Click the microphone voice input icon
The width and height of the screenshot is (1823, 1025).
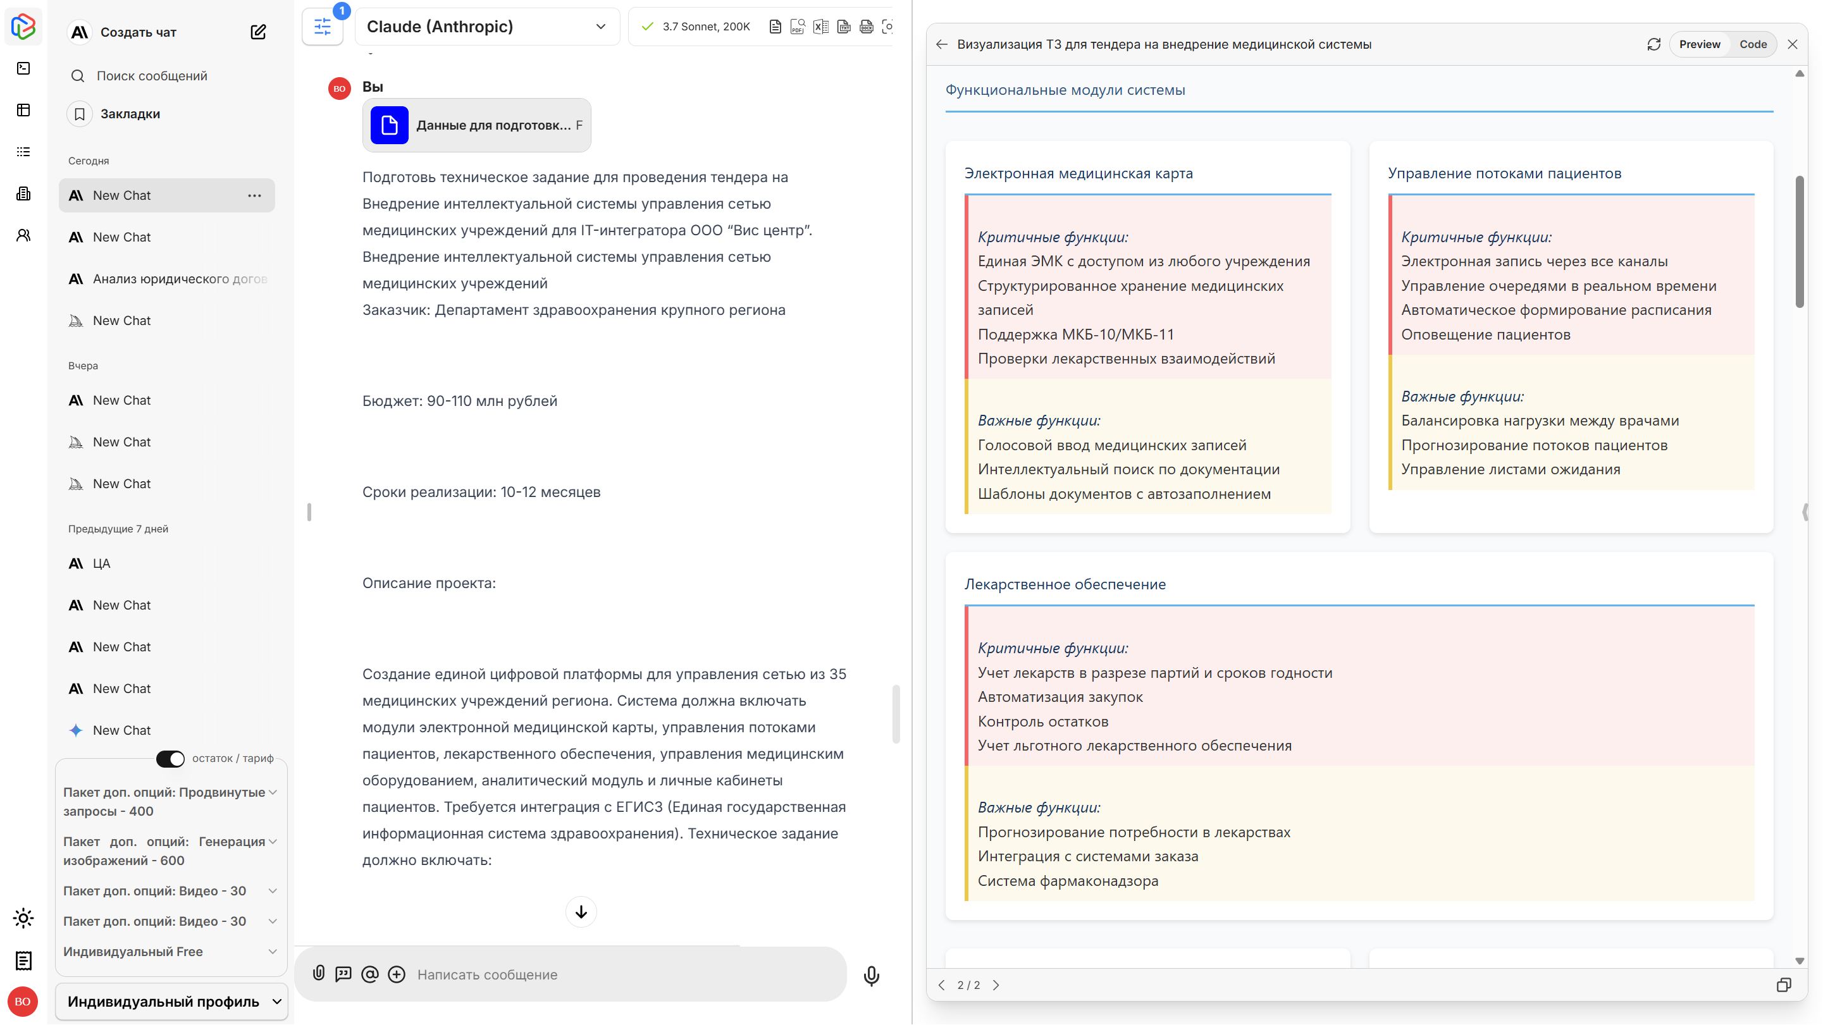click(871, 975)
